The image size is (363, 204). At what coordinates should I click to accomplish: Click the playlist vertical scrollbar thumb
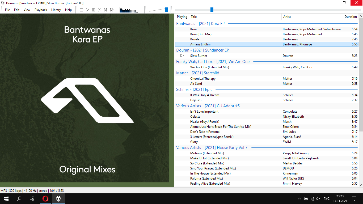[x=361, y=75]
